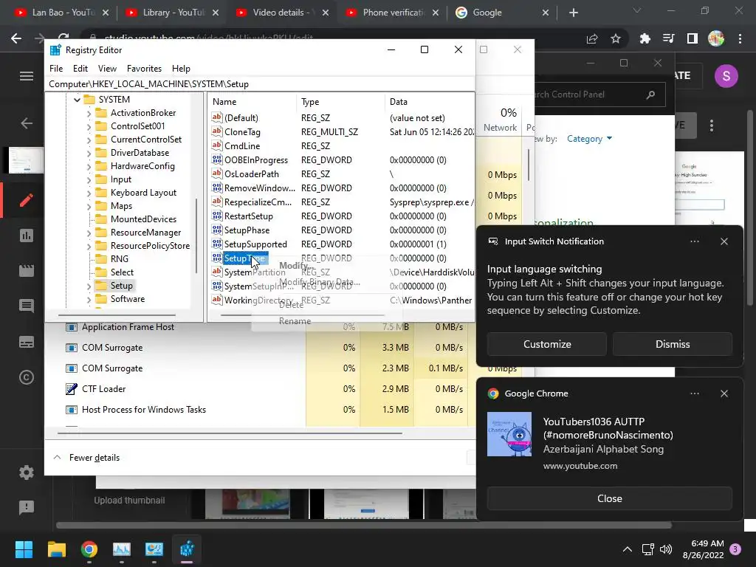Open the volume icon in system tray
The image size is (756, 567).
[x=666, y=549]
